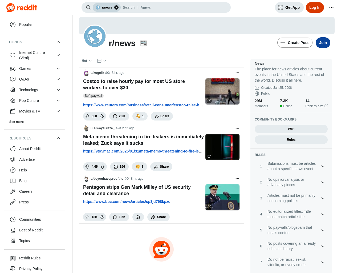The image size is (341, 273).
Task: Open the 156 comments on Meta post
Action: pyautogui.click(x=119, y=167)
